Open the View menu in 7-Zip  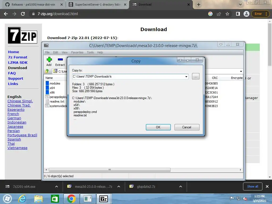pyautogui.click(x=65, y=52)
